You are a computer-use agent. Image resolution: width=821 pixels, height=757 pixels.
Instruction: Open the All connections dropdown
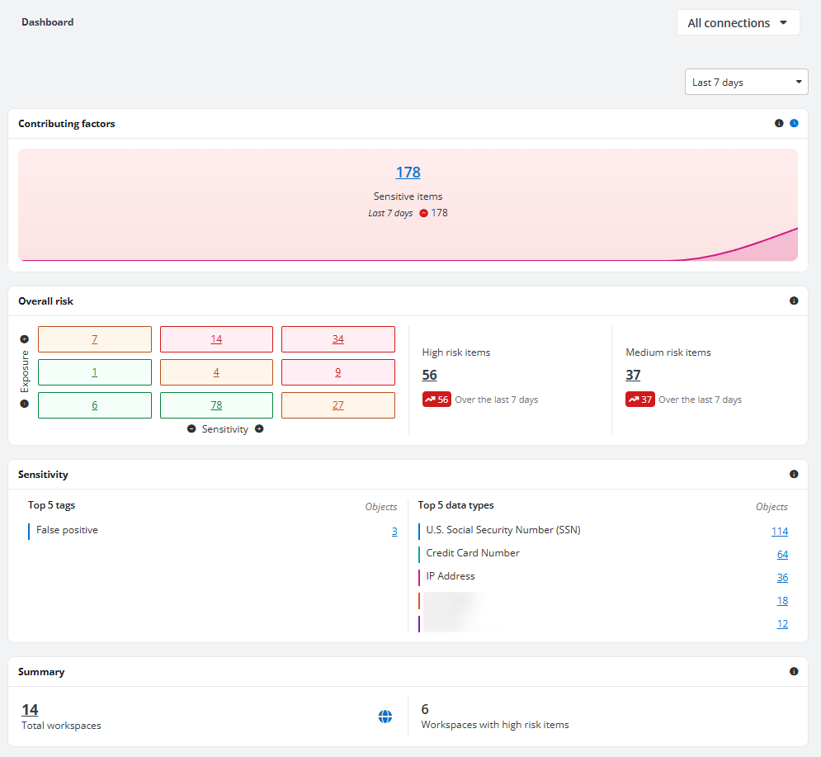click(x=738, y=22)
